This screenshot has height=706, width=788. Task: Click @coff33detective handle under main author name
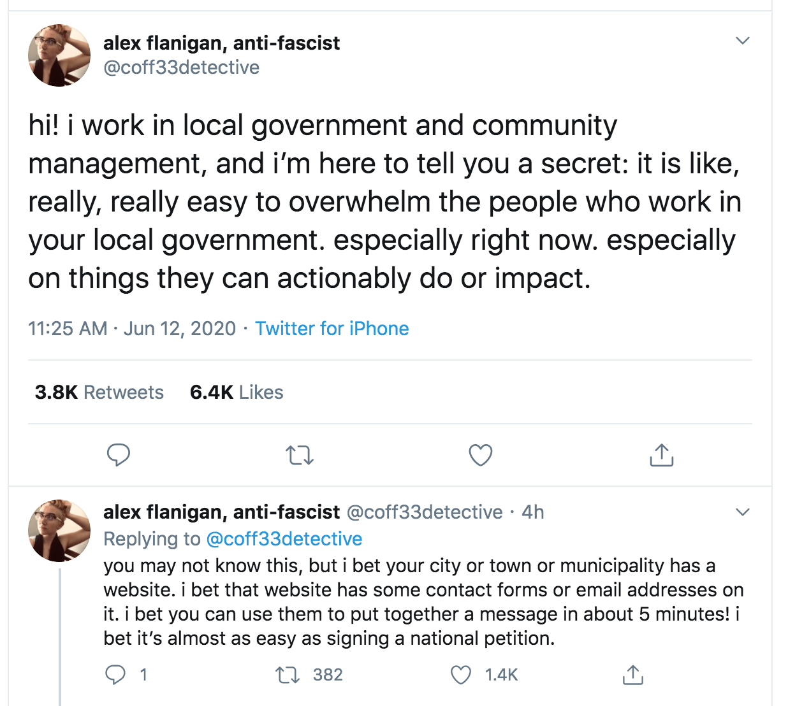pyautogui.click(x=182, y=68)
